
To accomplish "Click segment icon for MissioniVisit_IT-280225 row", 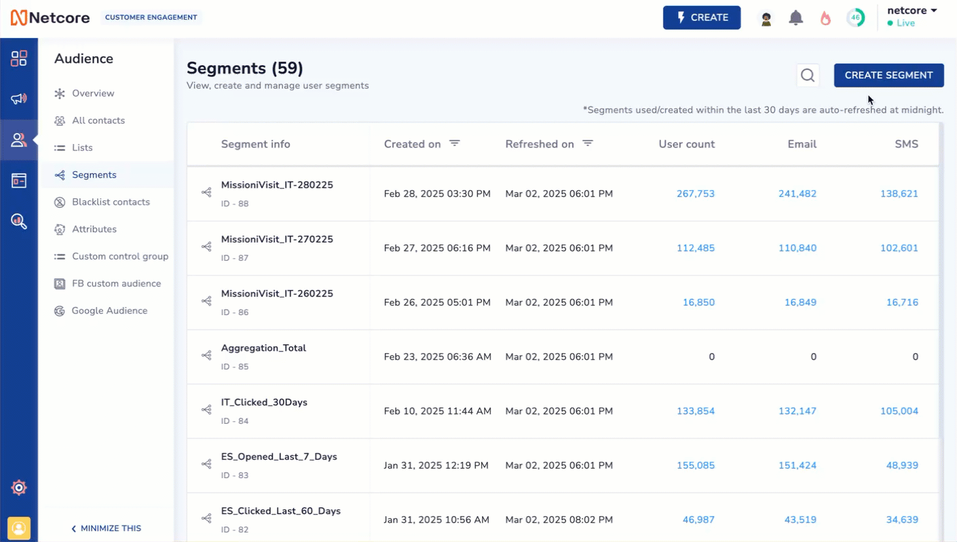I will (x=206, y=193).
